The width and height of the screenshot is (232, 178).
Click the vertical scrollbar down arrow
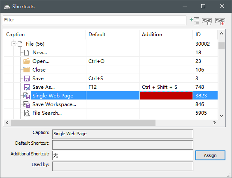point(221,116)
